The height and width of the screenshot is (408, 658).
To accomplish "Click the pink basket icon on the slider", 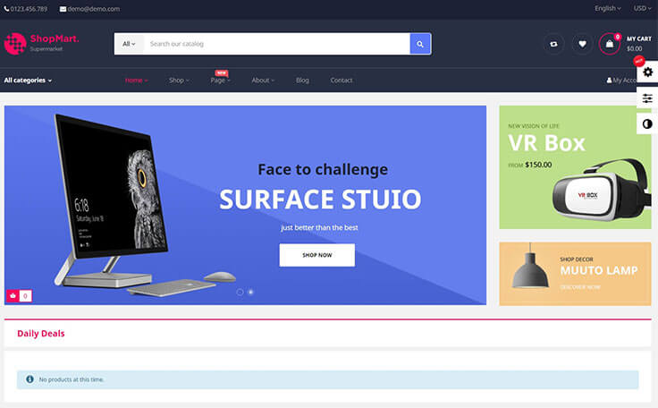I will pyautogui.click(x=13, y=295).
